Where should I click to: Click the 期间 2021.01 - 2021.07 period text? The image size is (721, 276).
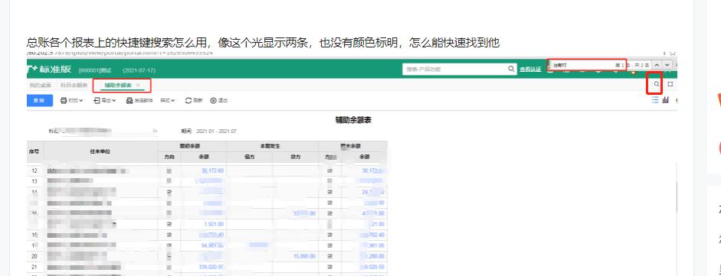(208, 132)
